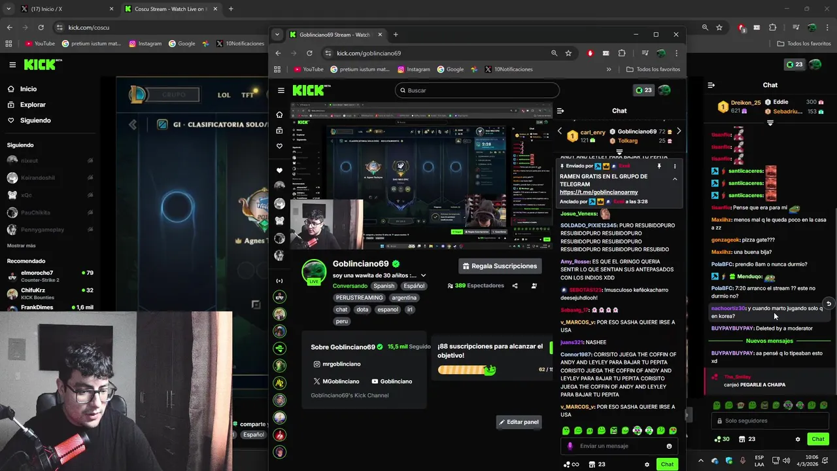
Task: Open pinned Telegram link t.me/goblincianoarmy
Action: click(598, 192)
